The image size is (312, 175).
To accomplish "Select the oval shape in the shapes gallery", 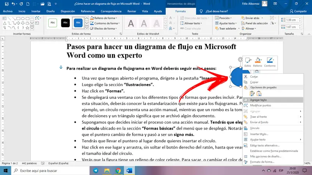I will 23,18.
